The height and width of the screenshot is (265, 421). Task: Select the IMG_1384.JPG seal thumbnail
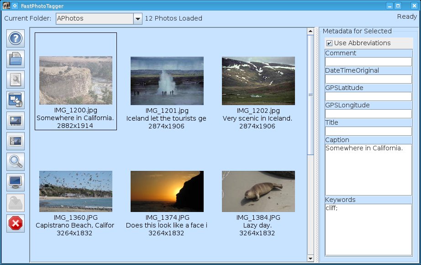point(258,191)
